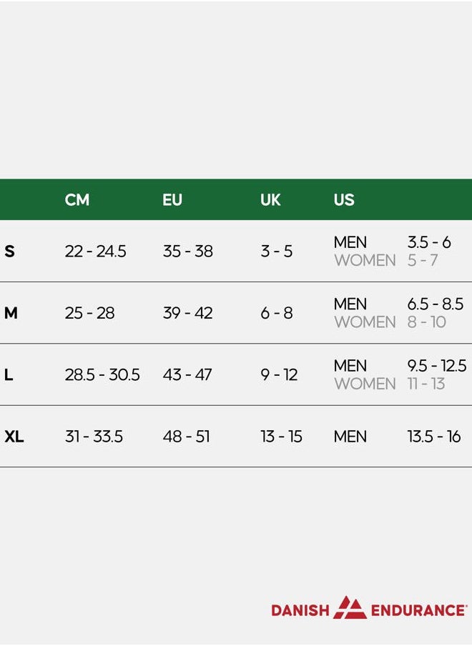Click the 13.5 - 16 US men's value

pyautogui.click(x=434, y=437)
